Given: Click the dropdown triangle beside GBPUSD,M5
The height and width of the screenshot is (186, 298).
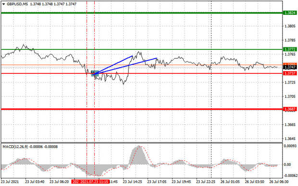Looking at the screenshot, I should pos(3,4).
